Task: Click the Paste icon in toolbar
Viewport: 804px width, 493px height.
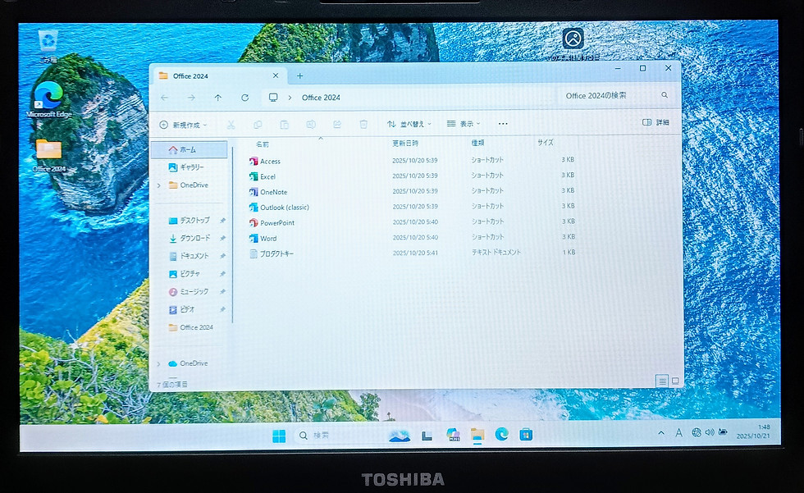Action: [x=284, y=125]
